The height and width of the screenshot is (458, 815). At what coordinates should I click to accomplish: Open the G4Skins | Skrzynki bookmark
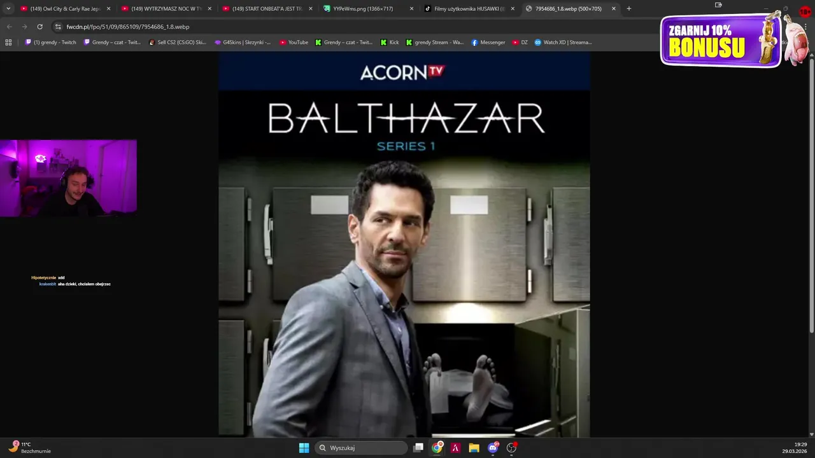pos(243,43)
